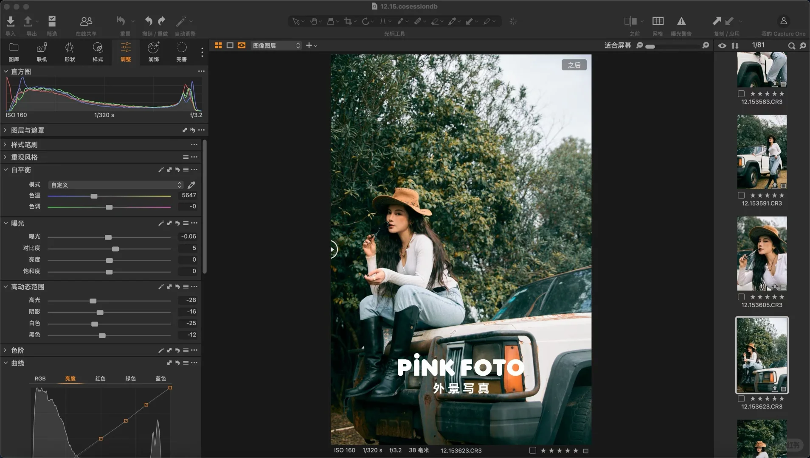810x458 pixels.
Task: Zoom in the viewer with magnifier plus
Action: [706, 45]
